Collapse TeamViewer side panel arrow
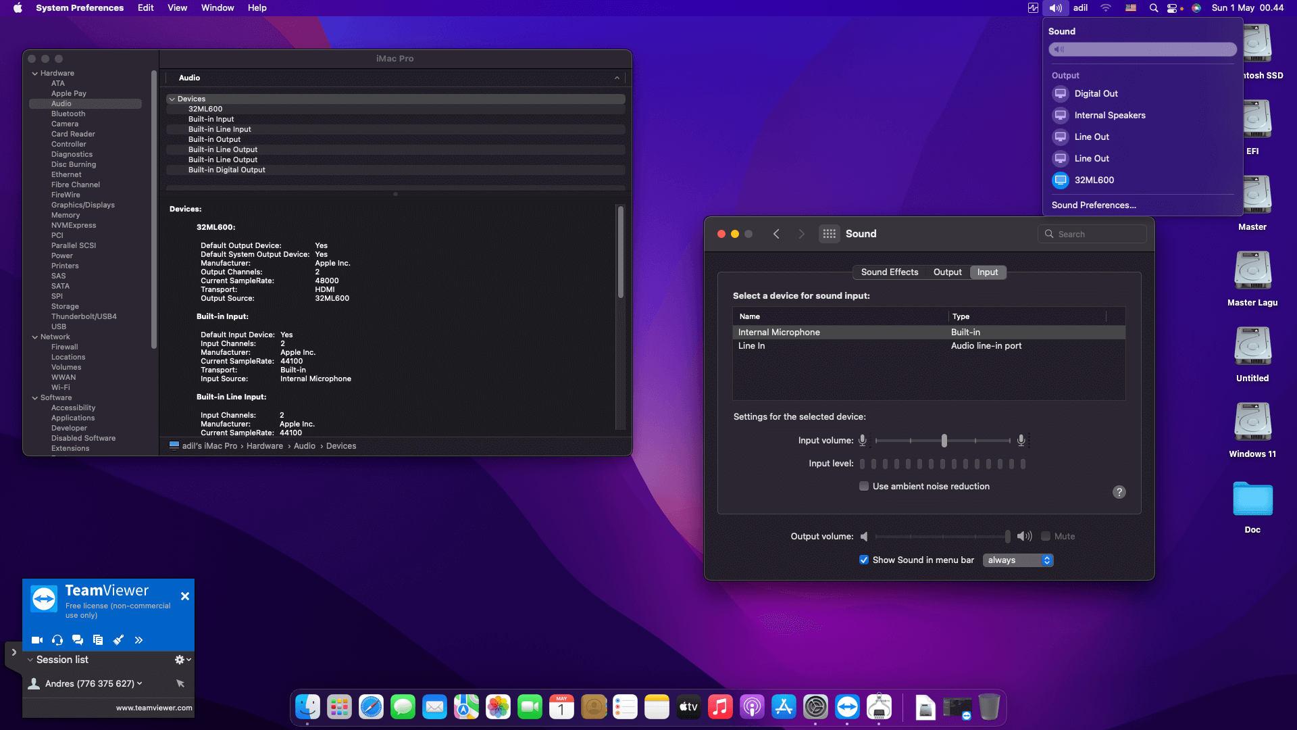 (14, 653)
